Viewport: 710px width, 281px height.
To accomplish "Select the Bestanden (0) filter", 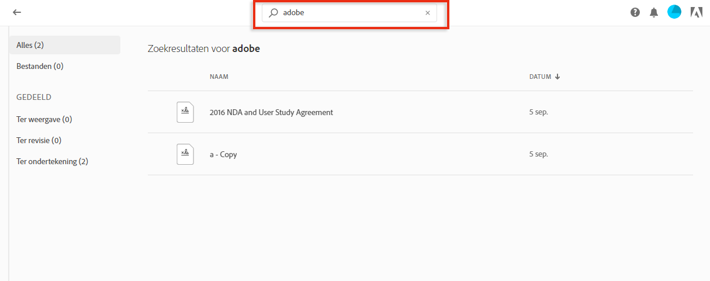I will tap(40, 66).
